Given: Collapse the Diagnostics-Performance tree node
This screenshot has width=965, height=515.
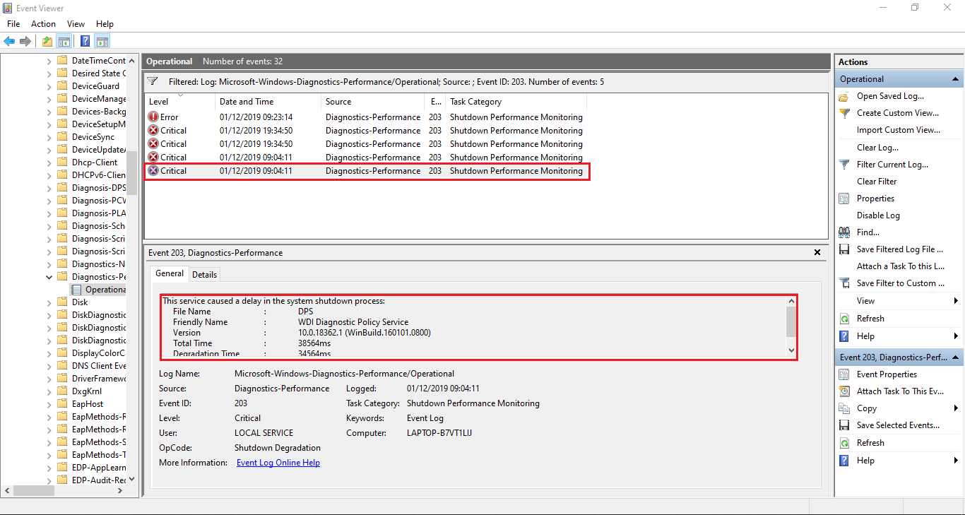Looking at the screenshot, I should tap(49, 277).
